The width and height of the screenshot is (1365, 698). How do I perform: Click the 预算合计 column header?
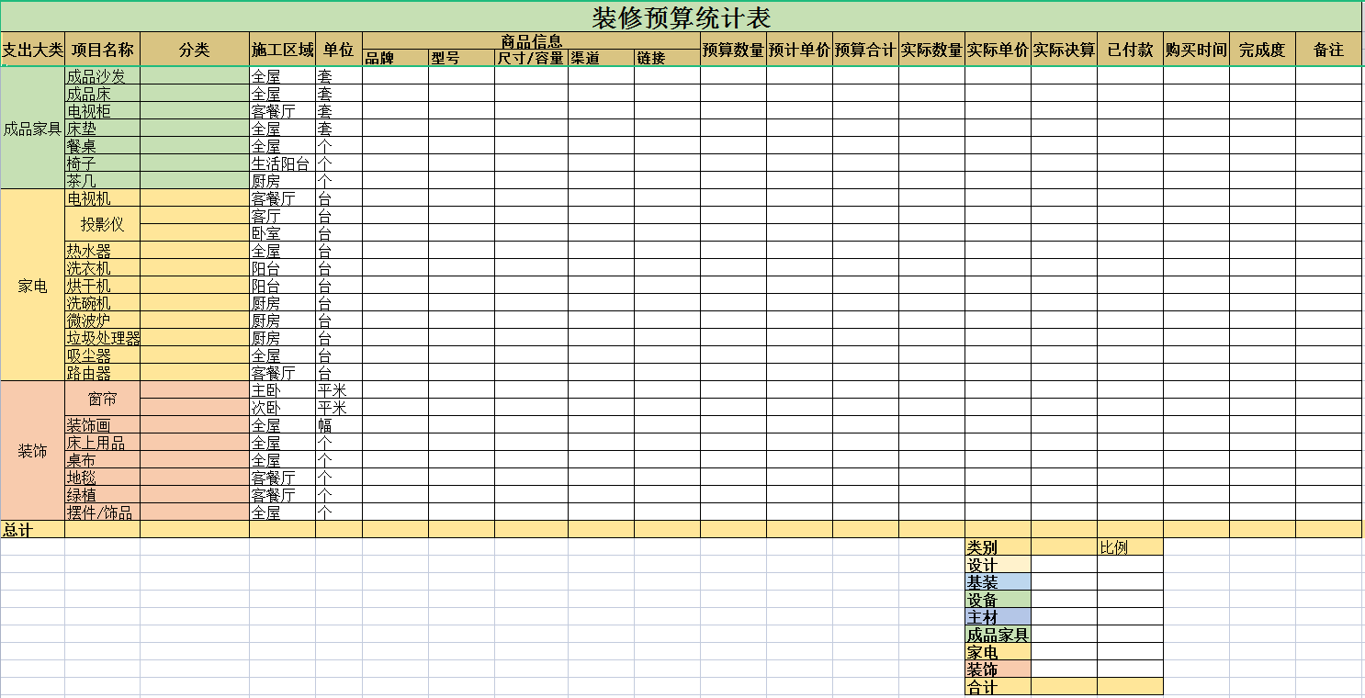tap(865, 50)
